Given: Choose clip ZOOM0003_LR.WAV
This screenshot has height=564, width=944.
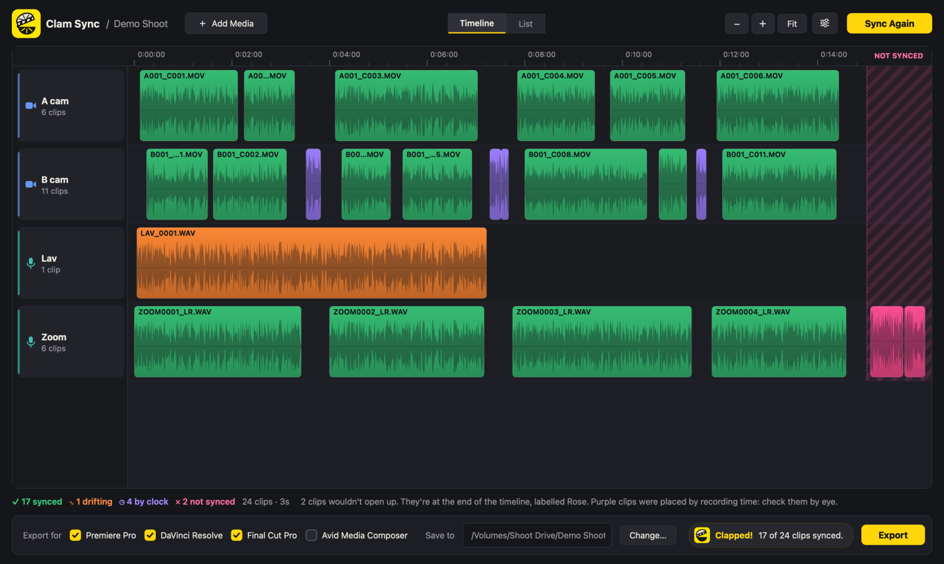Looking at the screenshot, I should [602, 342].
